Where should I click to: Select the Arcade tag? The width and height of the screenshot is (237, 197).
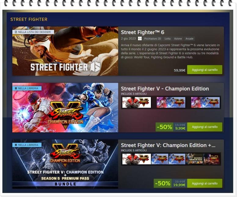pyautogui.click(x=189, y=39)
